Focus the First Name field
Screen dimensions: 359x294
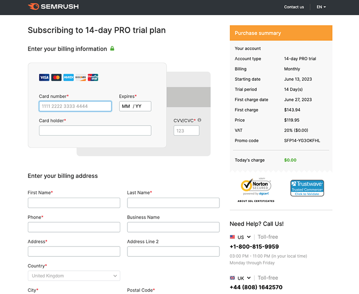(x=74, y=203)
